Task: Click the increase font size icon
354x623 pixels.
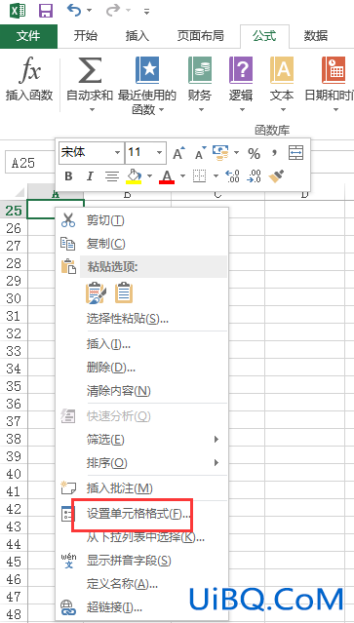Action: (x=178, y=153)
